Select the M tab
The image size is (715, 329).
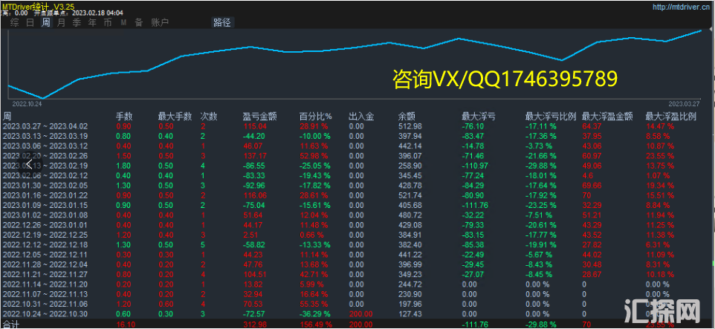[x=123, y=22]
